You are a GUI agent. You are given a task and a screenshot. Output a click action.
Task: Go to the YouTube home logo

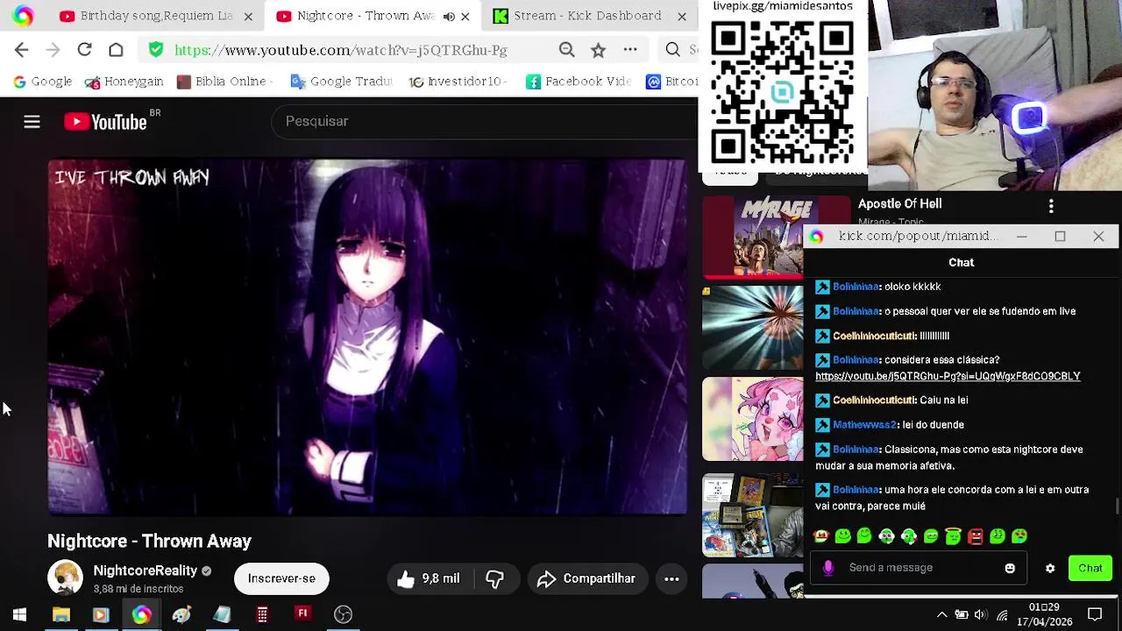[106, 122]
